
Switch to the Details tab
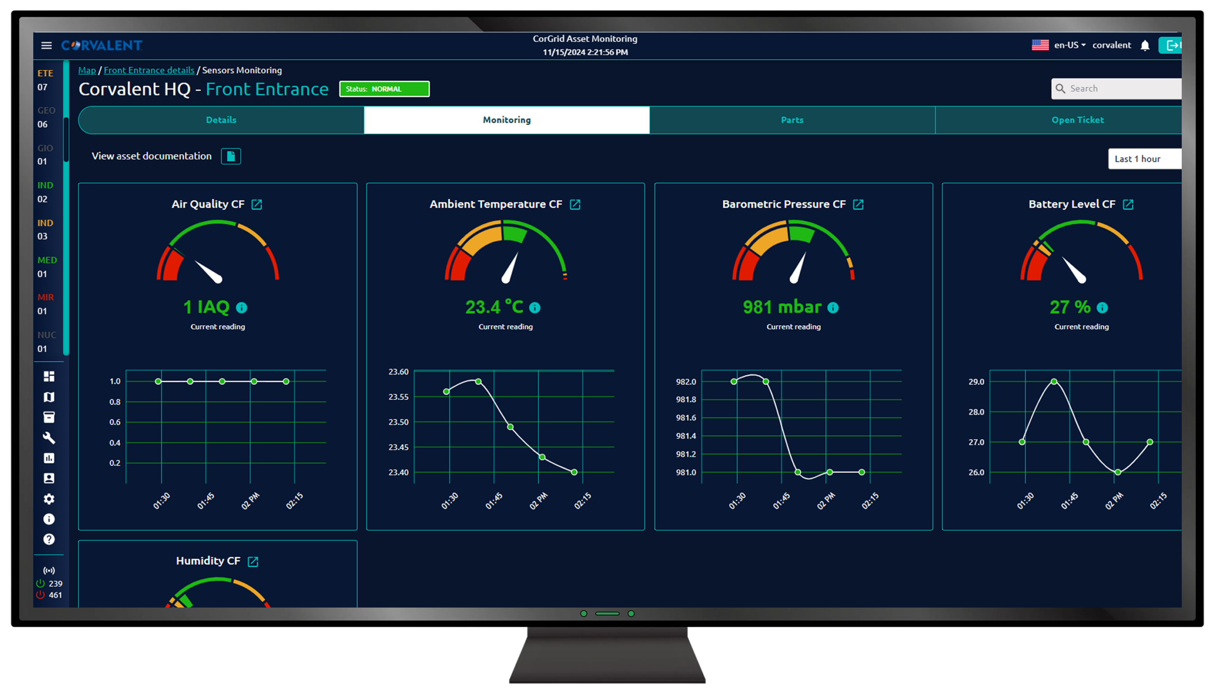point(221,120)
